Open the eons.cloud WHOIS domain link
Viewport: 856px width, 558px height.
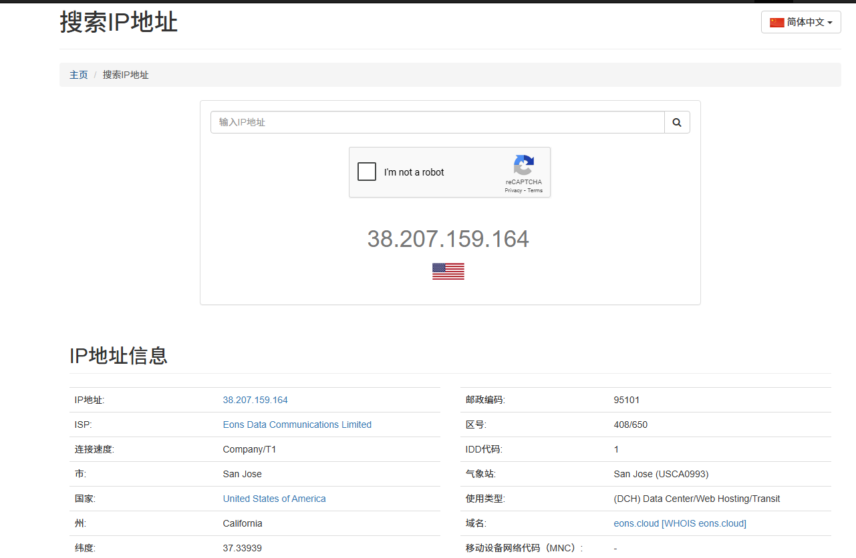click(680, 523)
